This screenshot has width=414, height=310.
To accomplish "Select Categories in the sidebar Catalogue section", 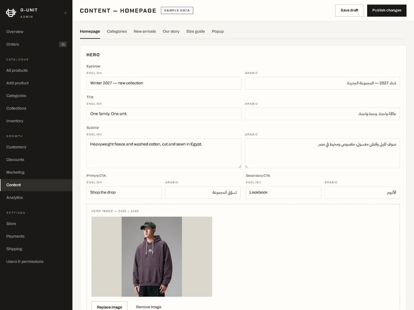I will 36,96.
